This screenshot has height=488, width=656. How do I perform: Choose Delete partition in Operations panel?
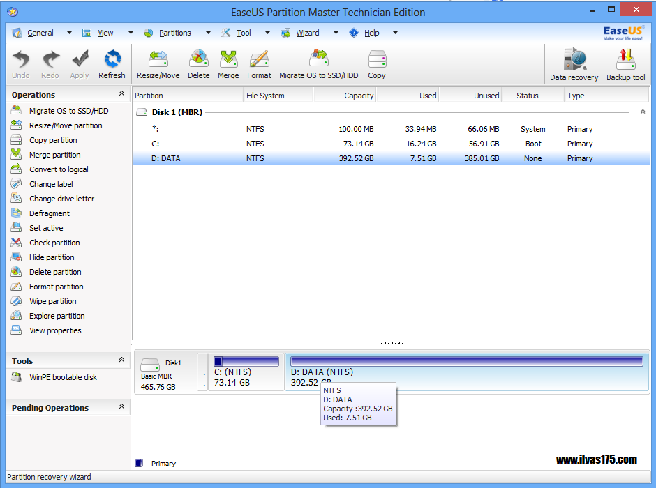(55, 272)
